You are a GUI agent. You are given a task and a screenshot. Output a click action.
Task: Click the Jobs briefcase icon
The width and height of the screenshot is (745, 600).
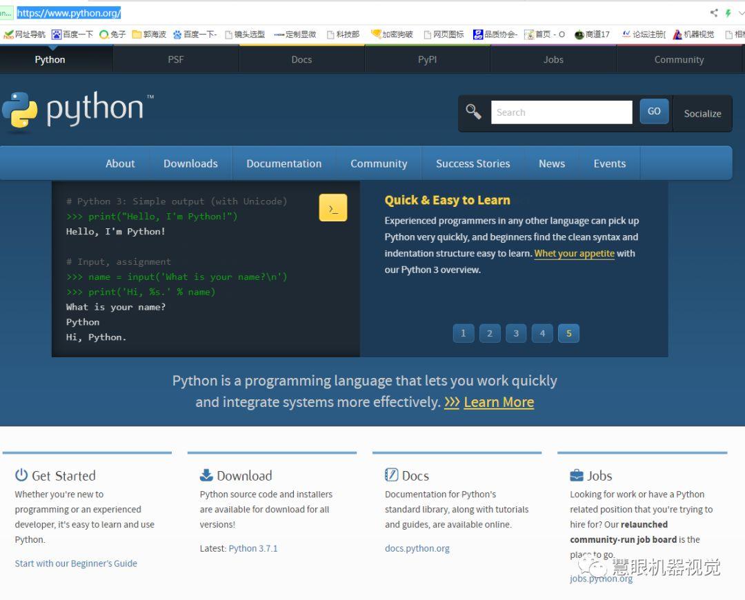576,475
